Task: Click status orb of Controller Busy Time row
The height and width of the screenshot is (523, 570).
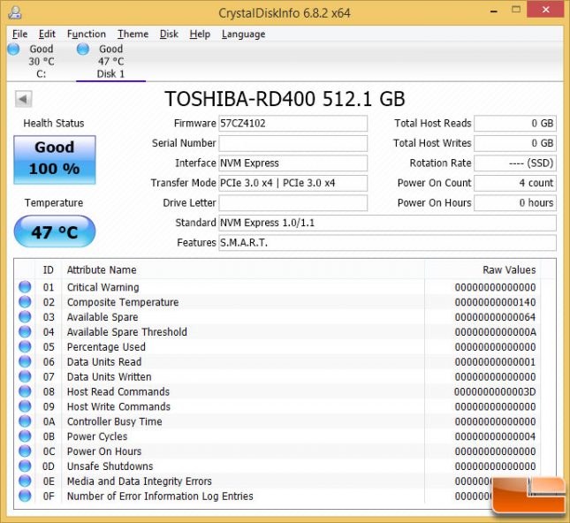Action: 25,421
